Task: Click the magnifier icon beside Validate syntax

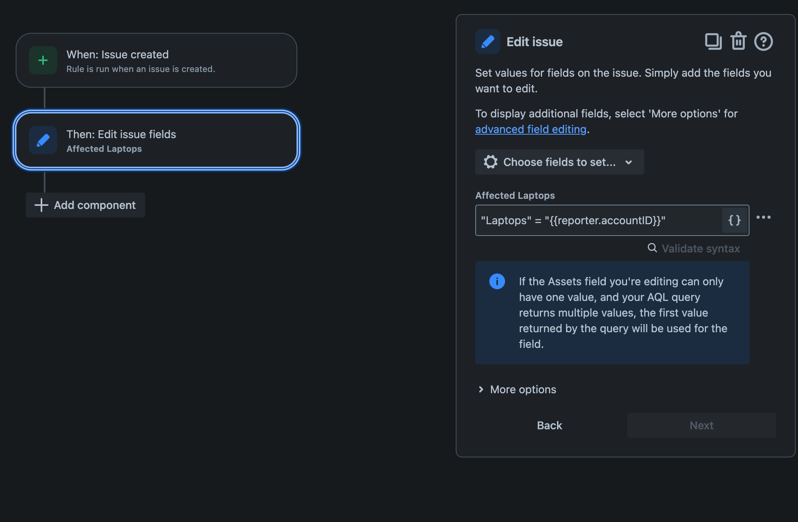Action: 652,248
